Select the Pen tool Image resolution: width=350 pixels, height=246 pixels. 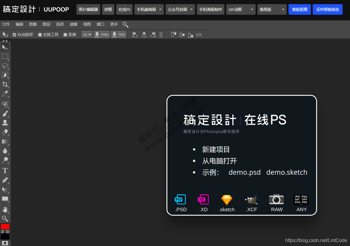[5, 180]
